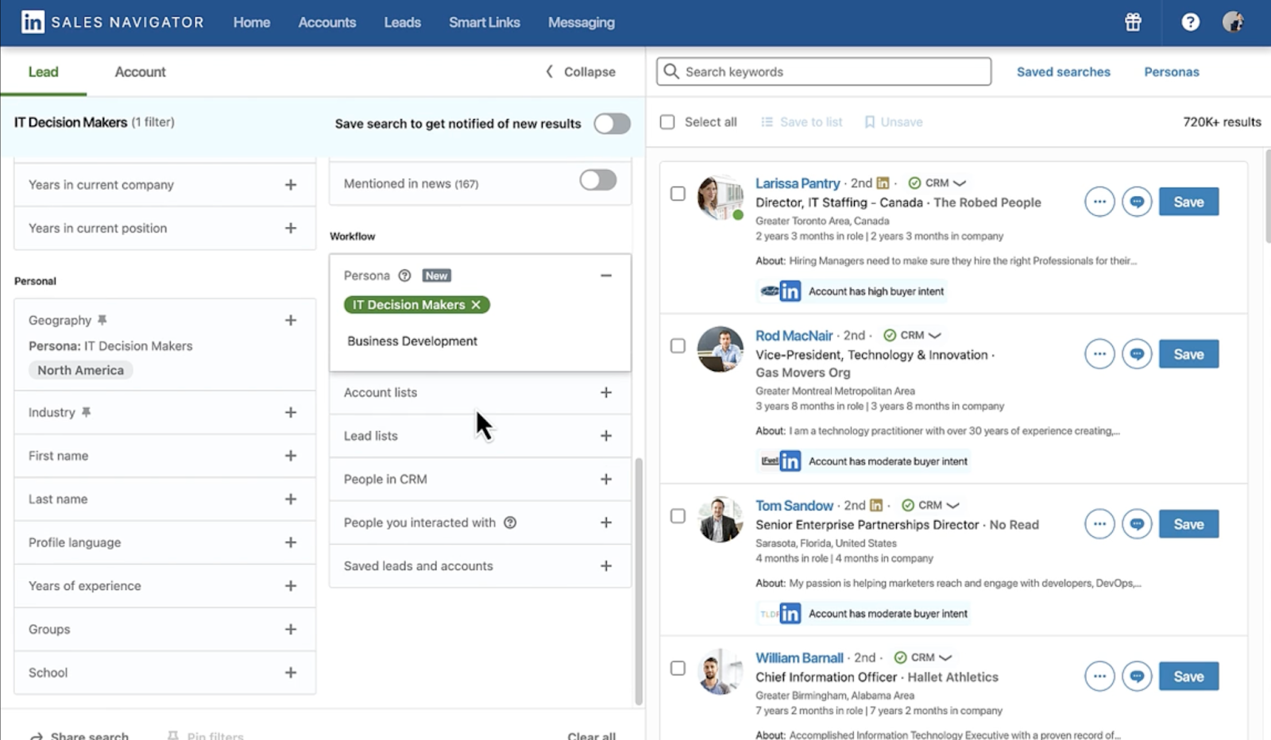Message Larissa Pantry with chat icon

(1137, 202)
